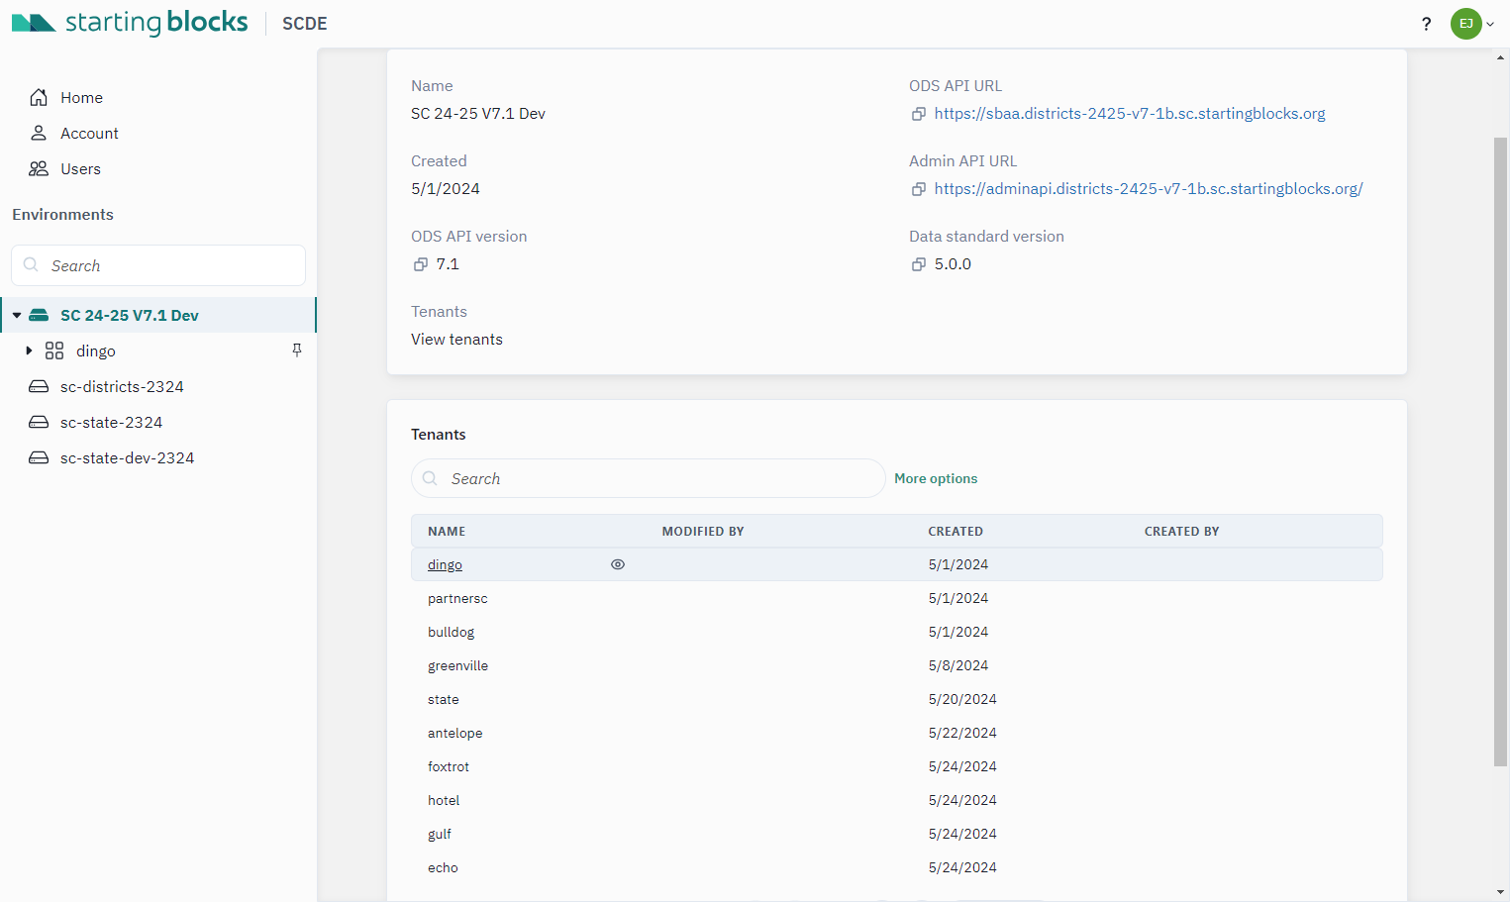This screenshot has width=1510, height=902.
Task: Sort by MODIFIED BY column header
Action: [x=703, y=532]
